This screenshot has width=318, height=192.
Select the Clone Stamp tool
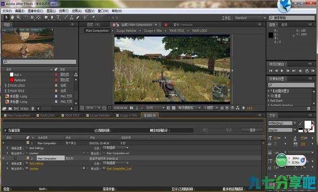(72, 18)
